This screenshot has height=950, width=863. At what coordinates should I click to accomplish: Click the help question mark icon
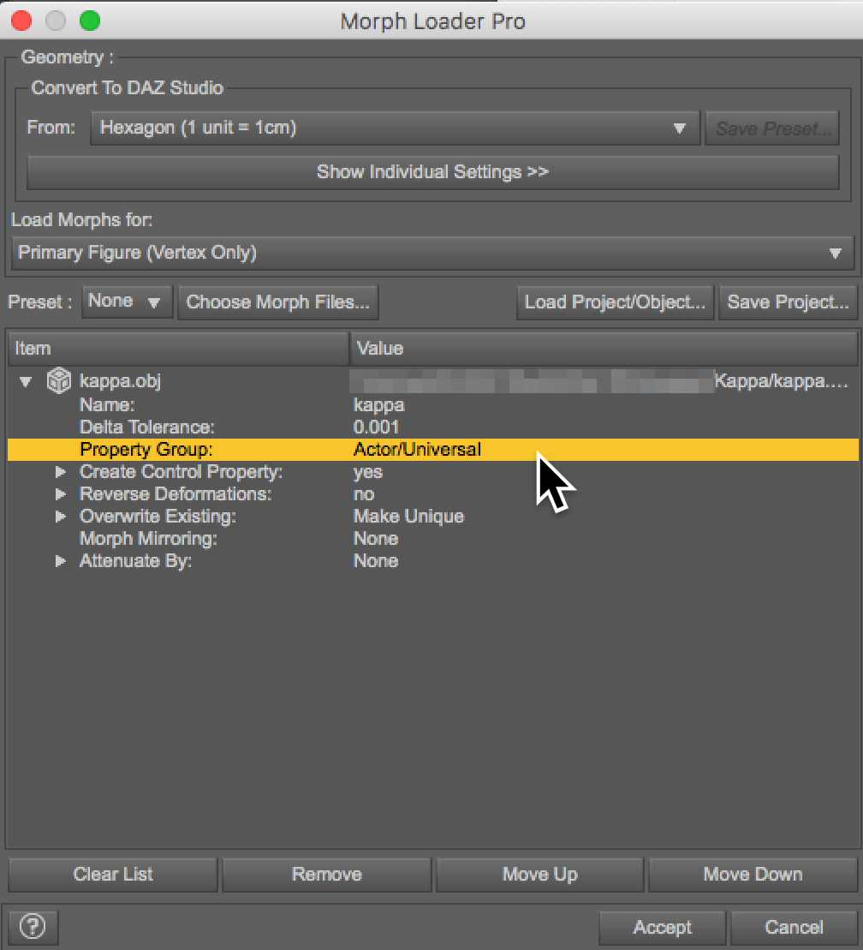coord(33,926)
